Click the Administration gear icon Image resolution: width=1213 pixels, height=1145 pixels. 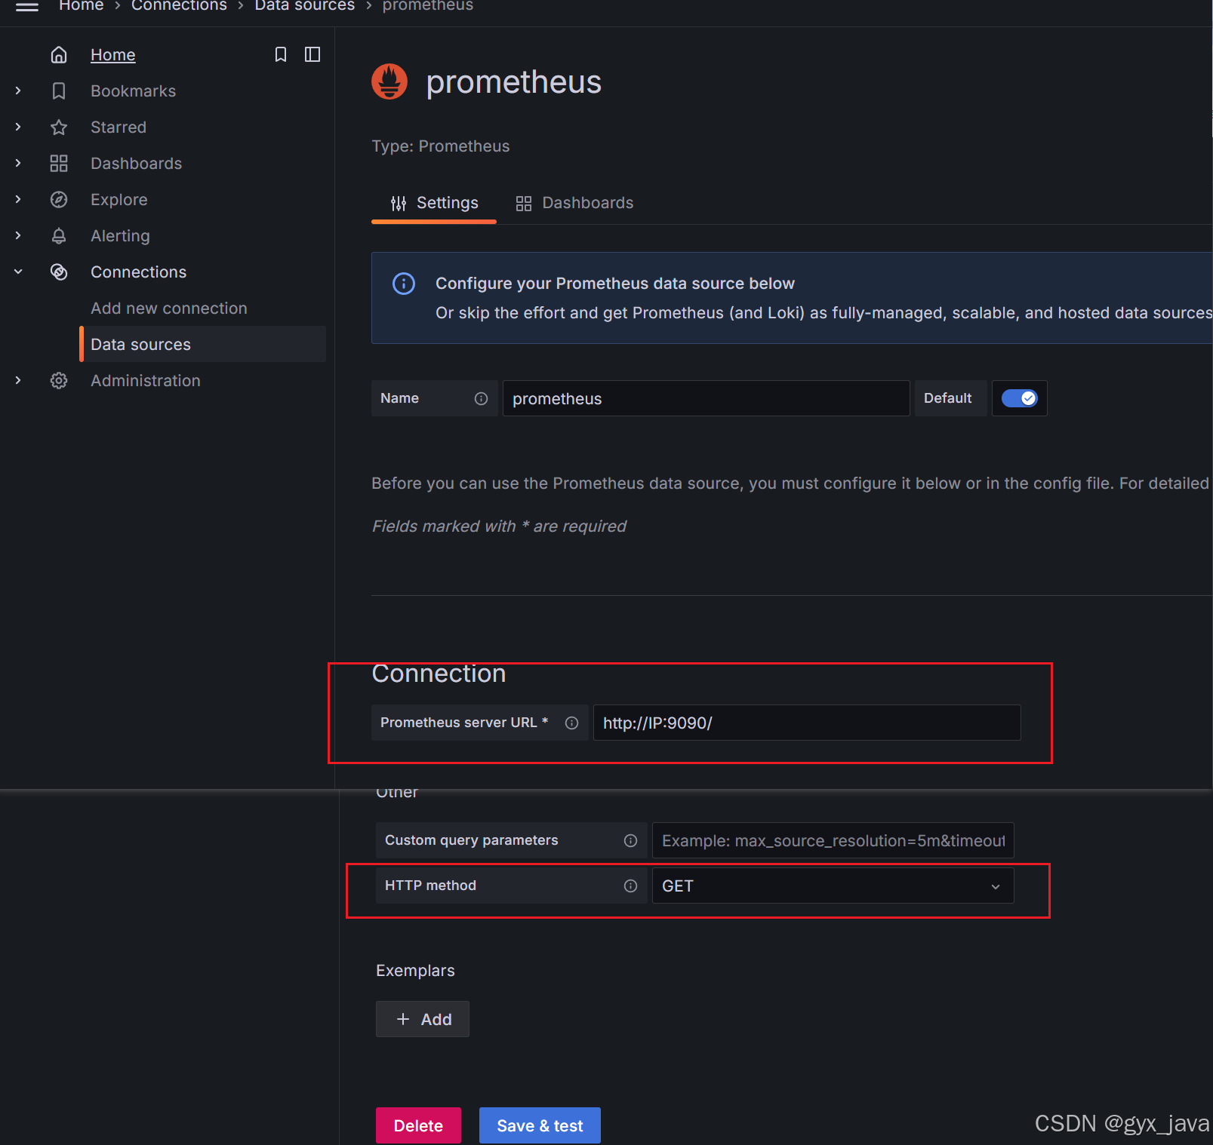pyautogui.click(x=59, y=381)
